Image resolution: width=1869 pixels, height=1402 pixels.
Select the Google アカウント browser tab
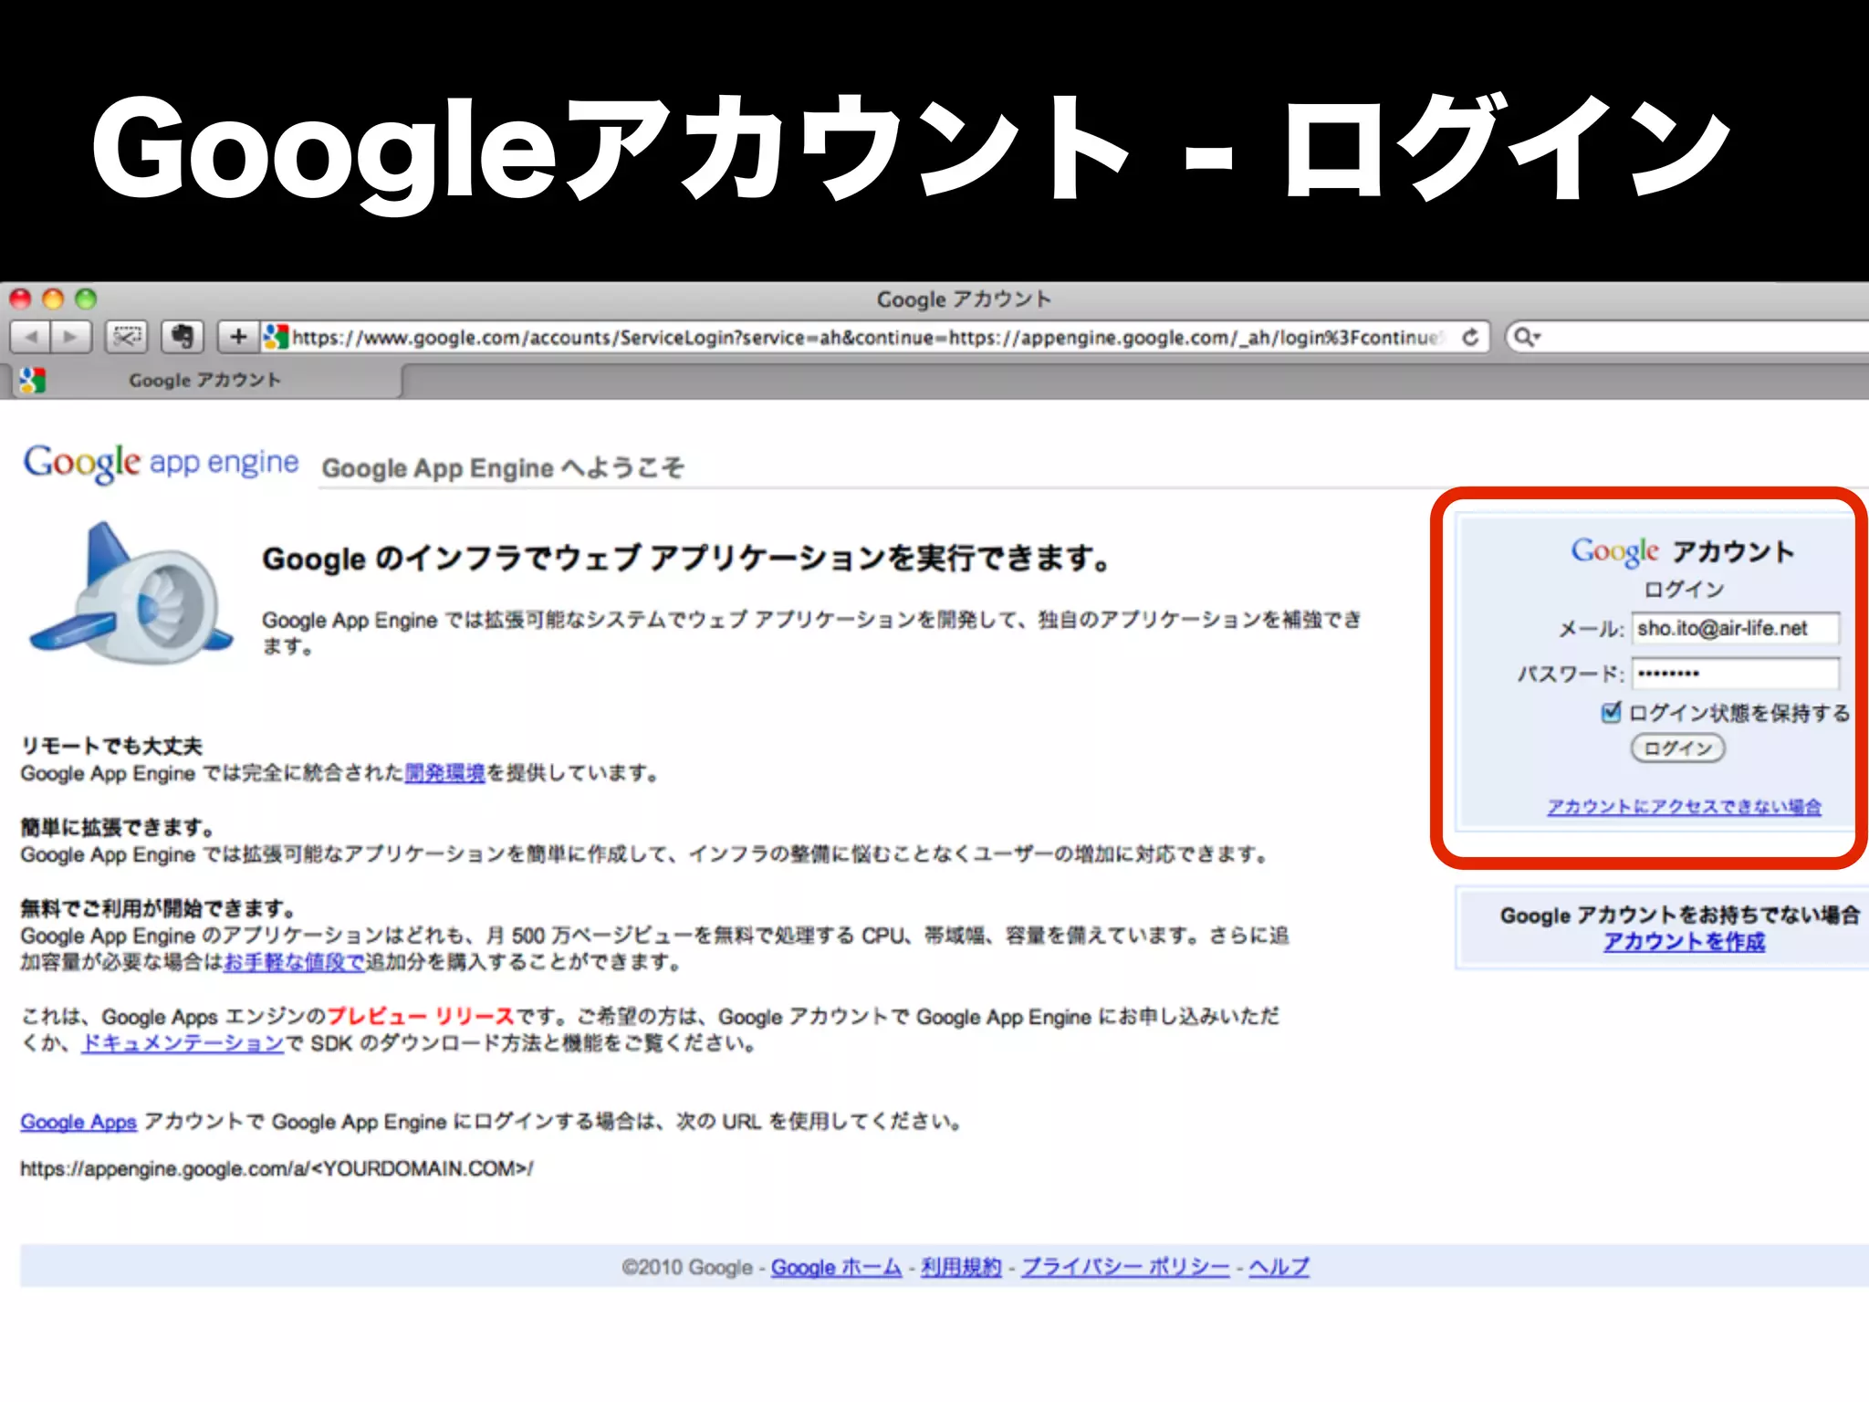coord(204,381)
